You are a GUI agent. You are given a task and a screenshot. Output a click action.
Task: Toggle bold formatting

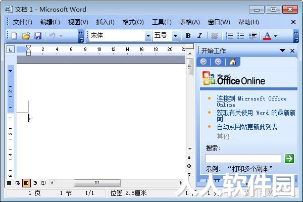click(188, 36)
